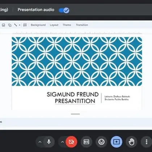The image size is (152, 152).
Task: Turn on closed captions
Action: click(x=86, y=142)
